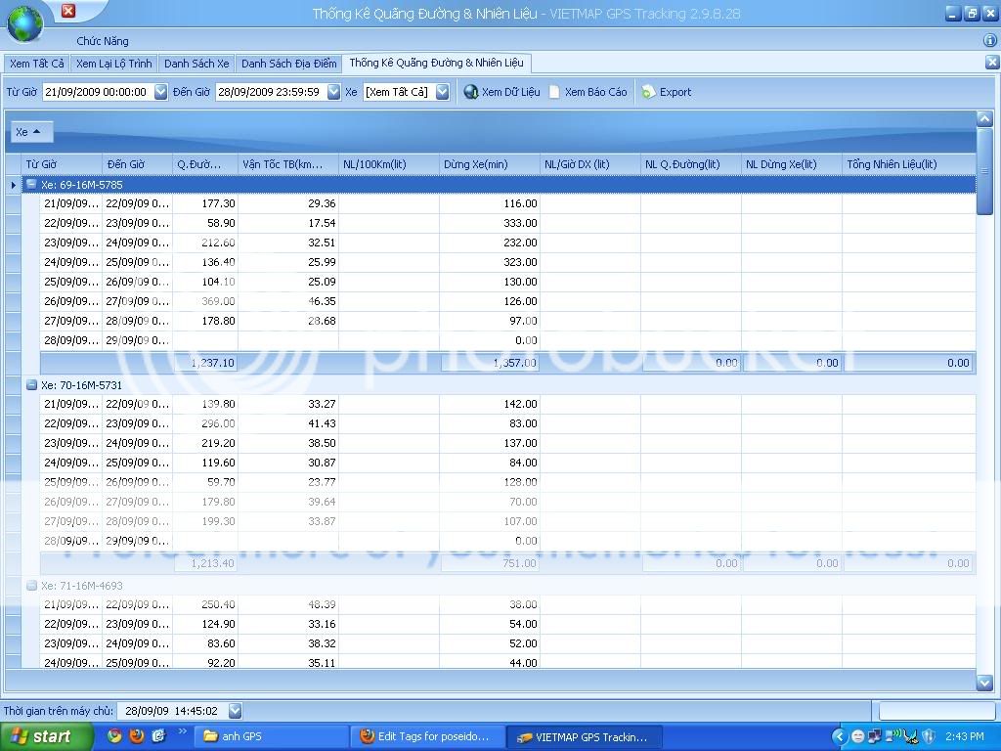This screenshot has height=751, width=1001.
Task: Click the Xe grouping column button
Action: (x=30, y=132)
